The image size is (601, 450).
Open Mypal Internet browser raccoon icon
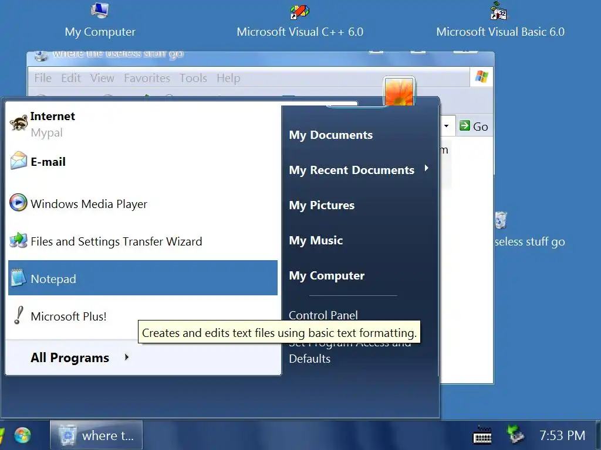coord(18,123)
